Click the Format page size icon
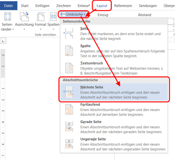This screenshot has width=175, height=160. 41,17
